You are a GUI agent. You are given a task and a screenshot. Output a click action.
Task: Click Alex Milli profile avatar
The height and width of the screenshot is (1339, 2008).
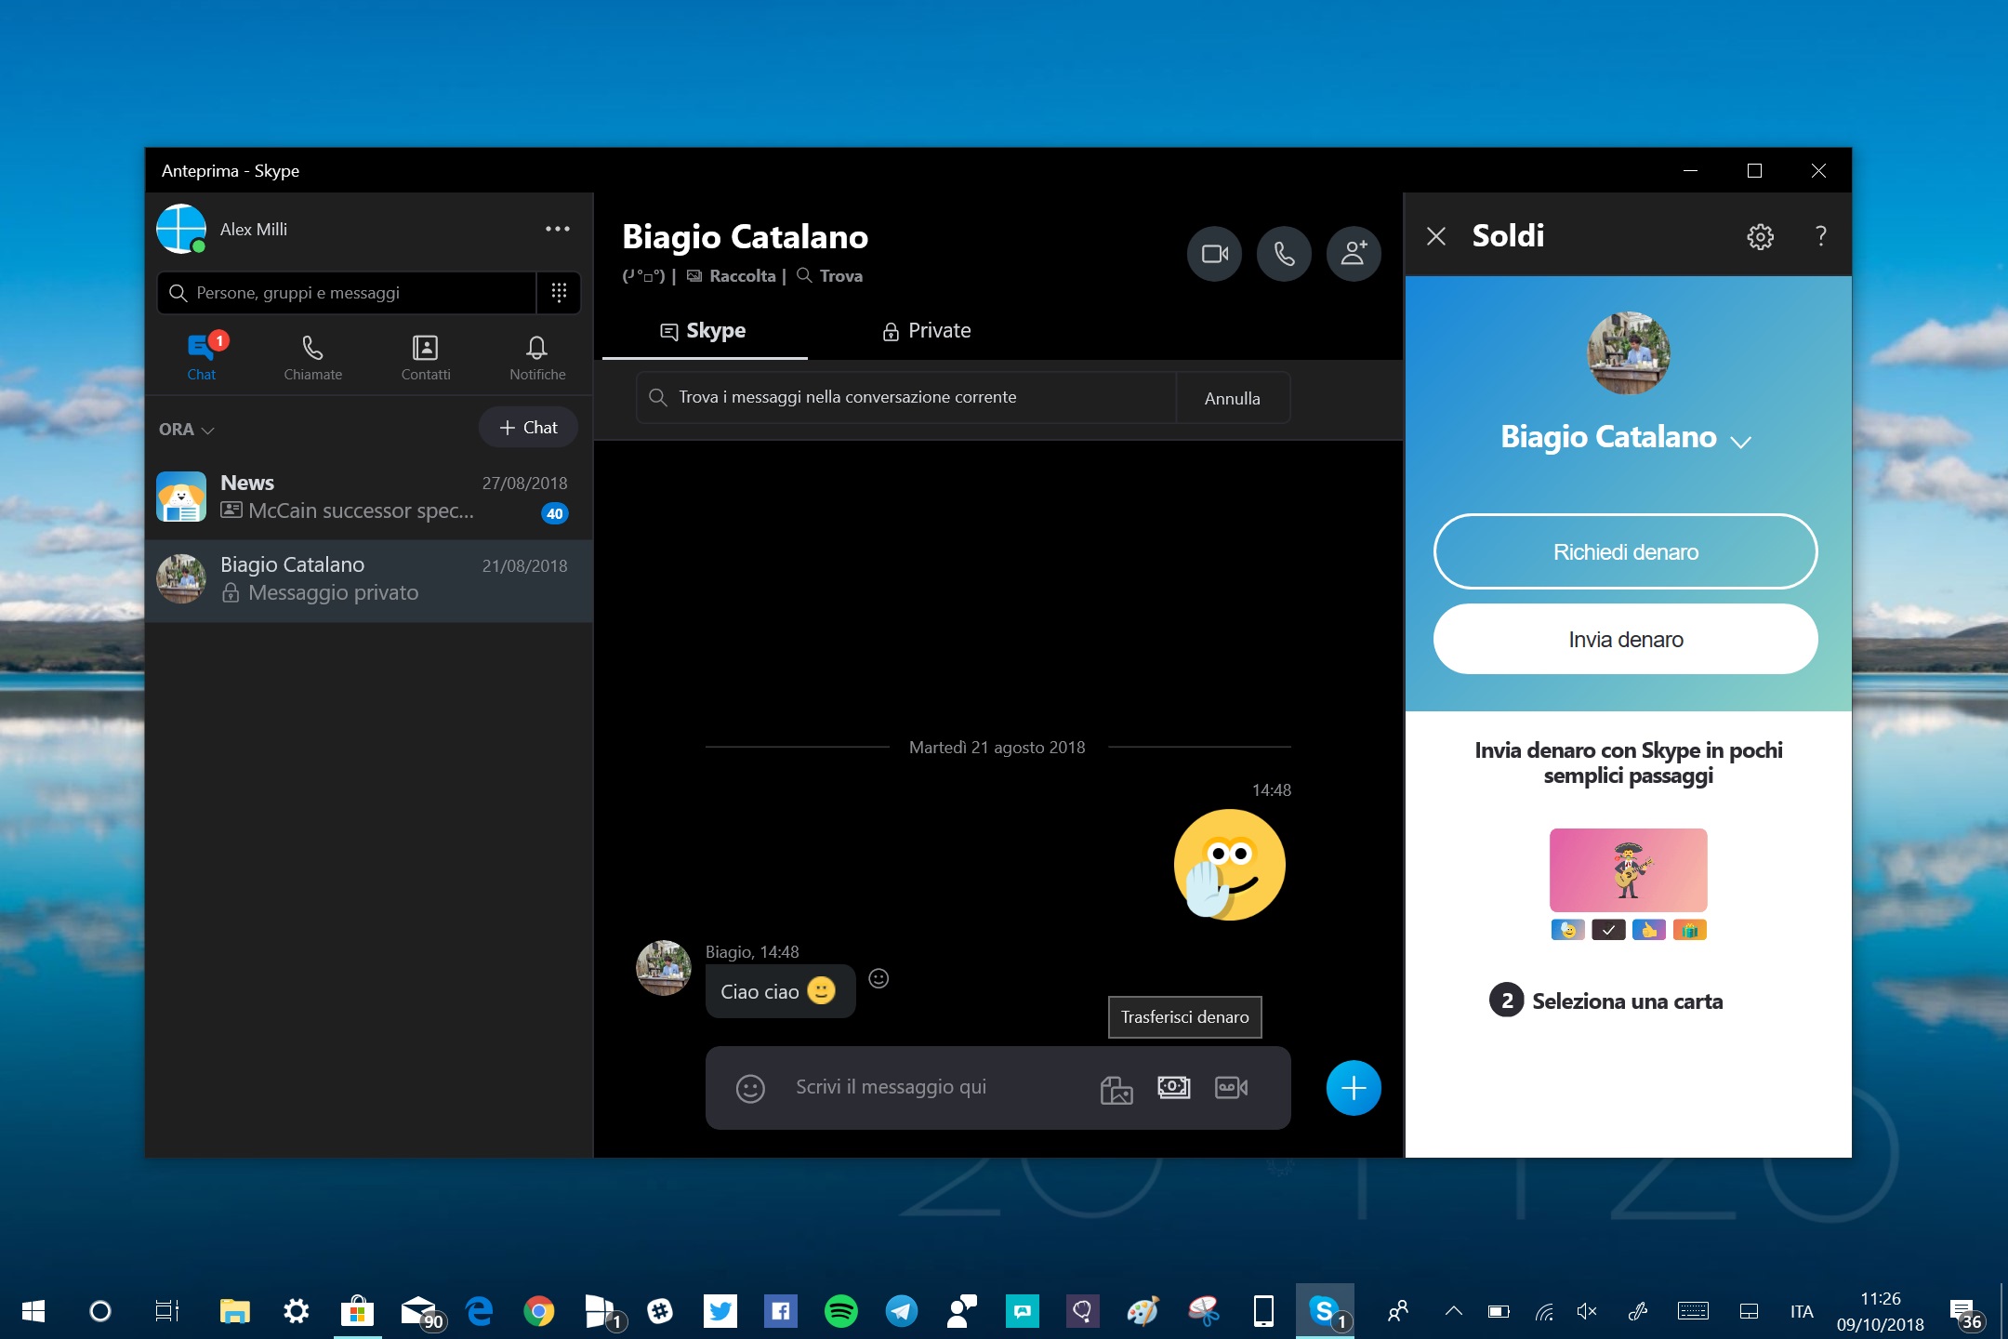point(181,229)
